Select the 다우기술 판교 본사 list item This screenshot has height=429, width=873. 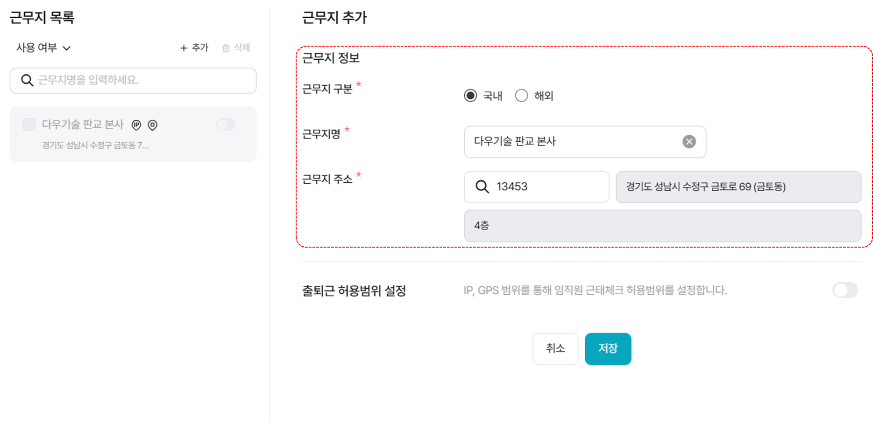tap(133, 134)
